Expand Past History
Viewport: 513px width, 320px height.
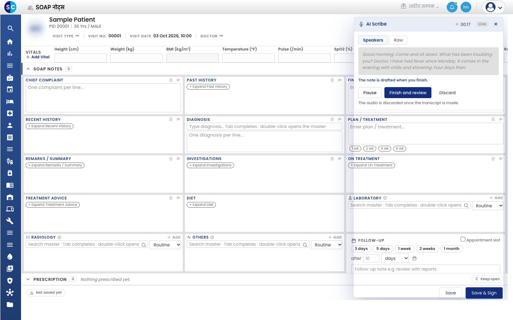tap(208, 87)
